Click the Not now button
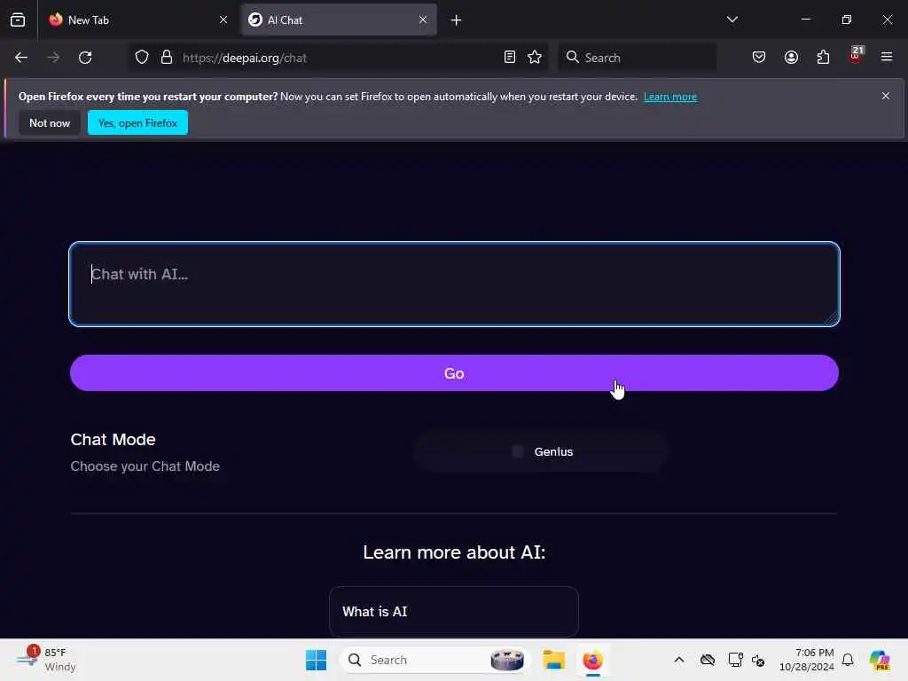 coord(50,122)
